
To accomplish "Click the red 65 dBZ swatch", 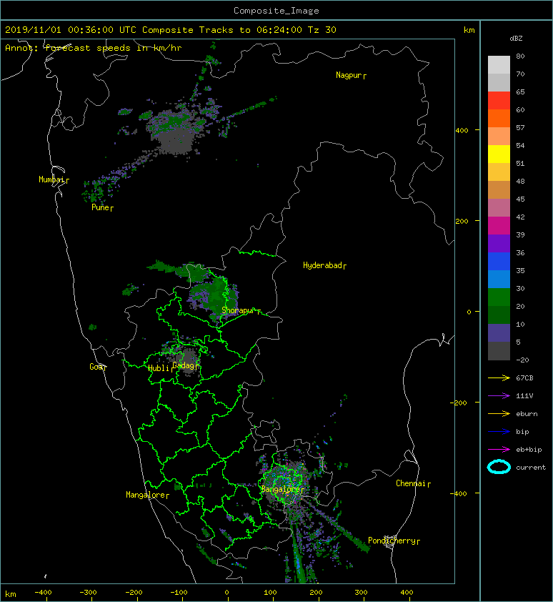I will click(x=499, y=100).
